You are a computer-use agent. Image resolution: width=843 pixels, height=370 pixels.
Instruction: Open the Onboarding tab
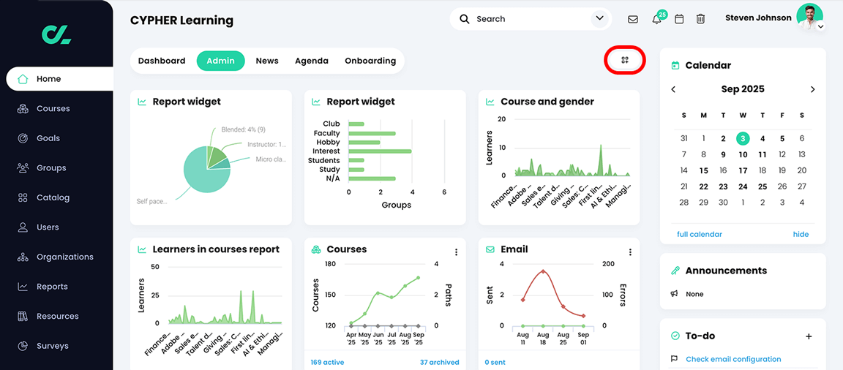(x=370, y=61)
